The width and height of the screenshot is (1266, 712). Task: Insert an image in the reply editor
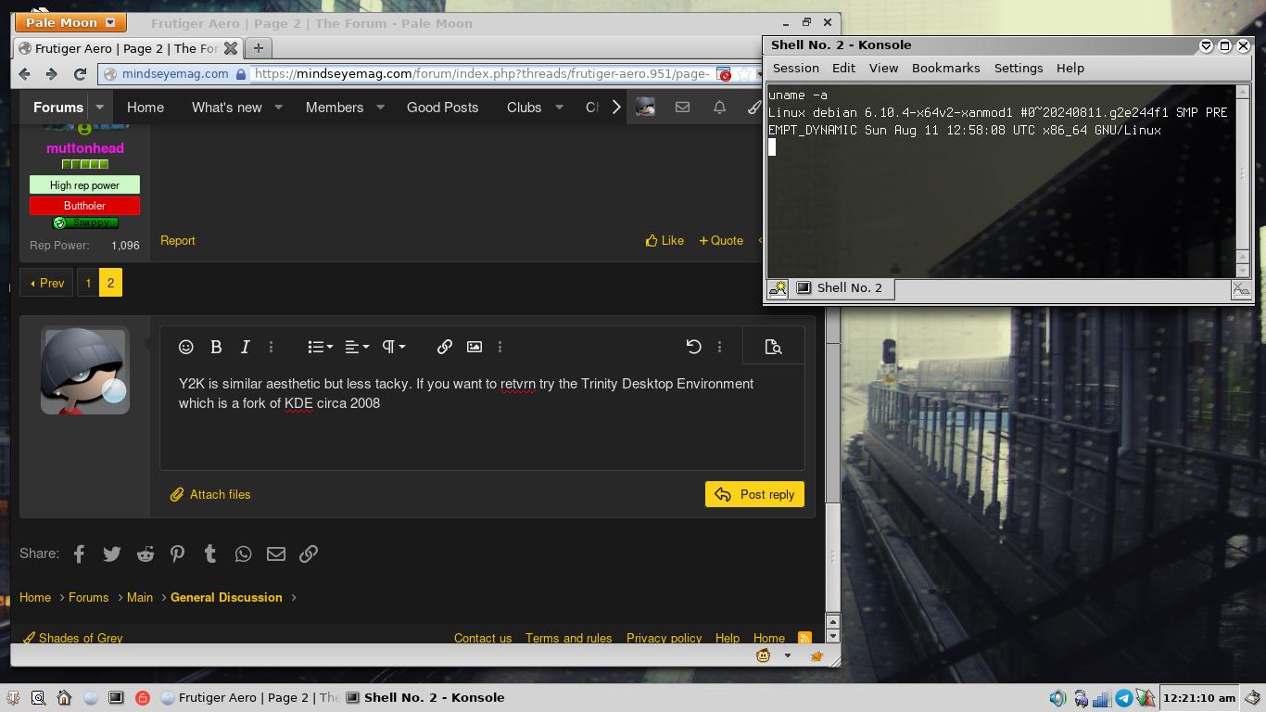click(x=475, y=347)
